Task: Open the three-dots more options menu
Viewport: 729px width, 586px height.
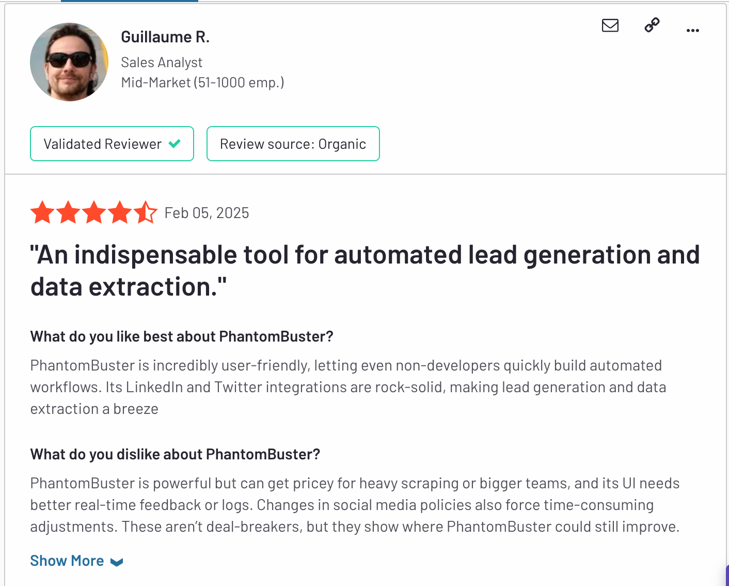Action: [x=693, y=30]
